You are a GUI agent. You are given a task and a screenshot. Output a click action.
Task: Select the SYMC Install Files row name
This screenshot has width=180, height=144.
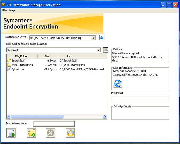[22, 65]
